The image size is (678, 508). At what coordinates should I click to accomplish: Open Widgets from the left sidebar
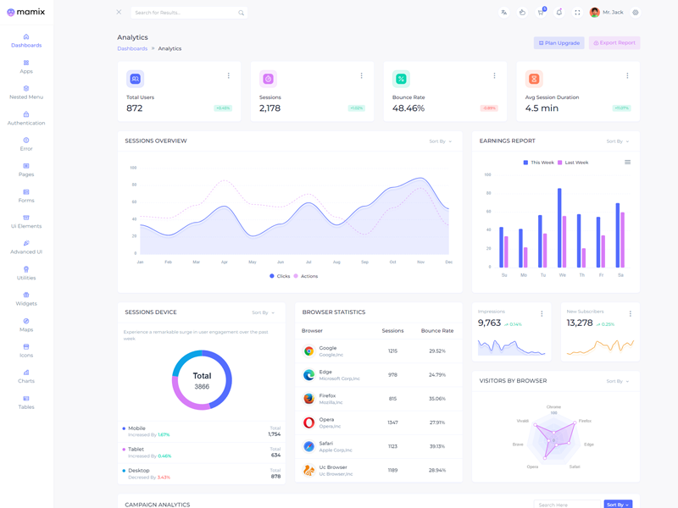pyautogui.click(x=26, y=299)
